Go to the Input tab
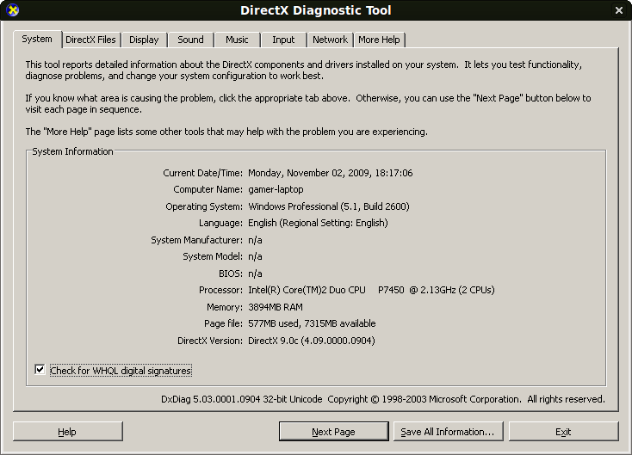 (x=283, y=40)
